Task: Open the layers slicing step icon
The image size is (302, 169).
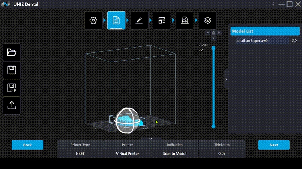Action: tap(207, 20)
